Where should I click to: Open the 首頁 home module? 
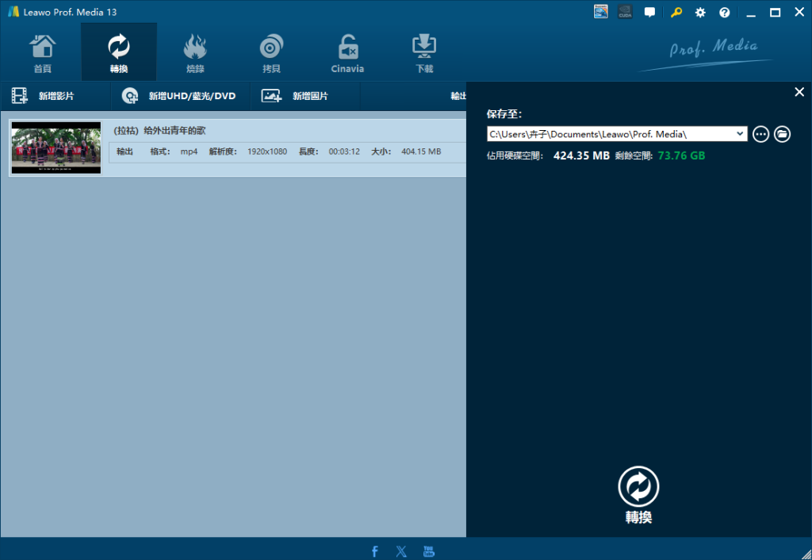pyautogui.click(x=43, y=52)
